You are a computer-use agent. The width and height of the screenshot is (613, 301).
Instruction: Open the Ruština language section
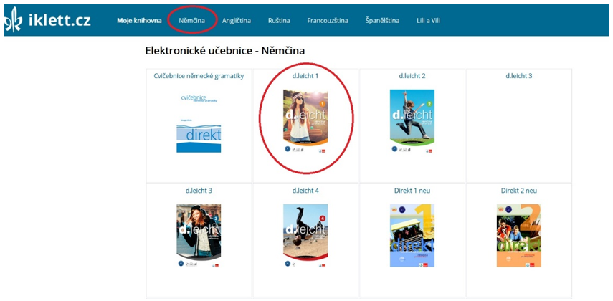click(x=279, y=20)
